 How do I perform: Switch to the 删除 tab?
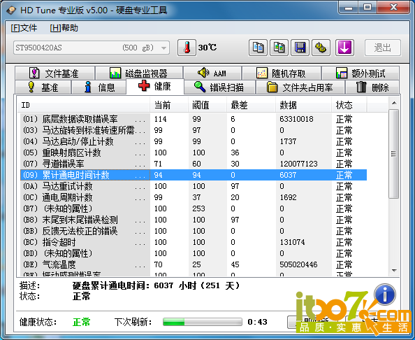point(372,87)
